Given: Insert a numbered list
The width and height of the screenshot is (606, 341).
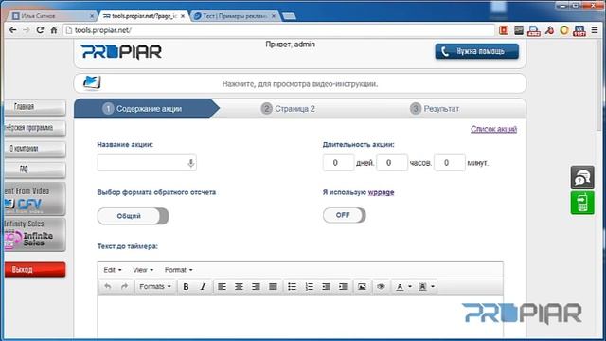Looking at the screenshot, I should pyautogui.click(x=310, y=286).
